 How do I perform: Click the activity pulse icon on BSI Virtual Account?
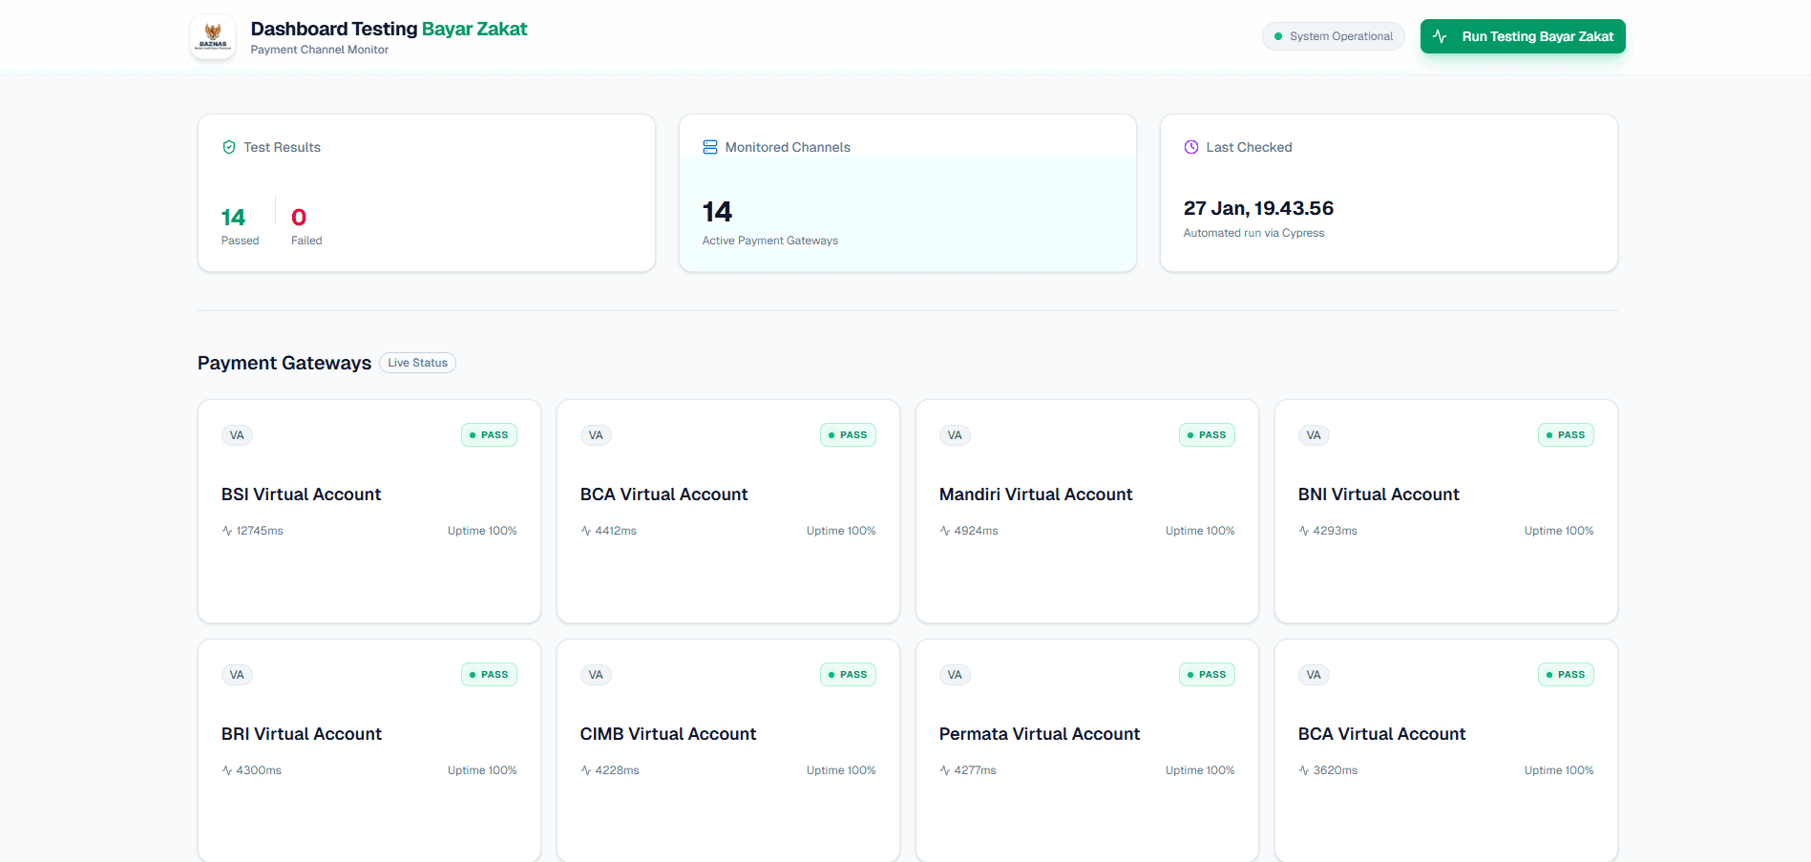click(225, 530)
